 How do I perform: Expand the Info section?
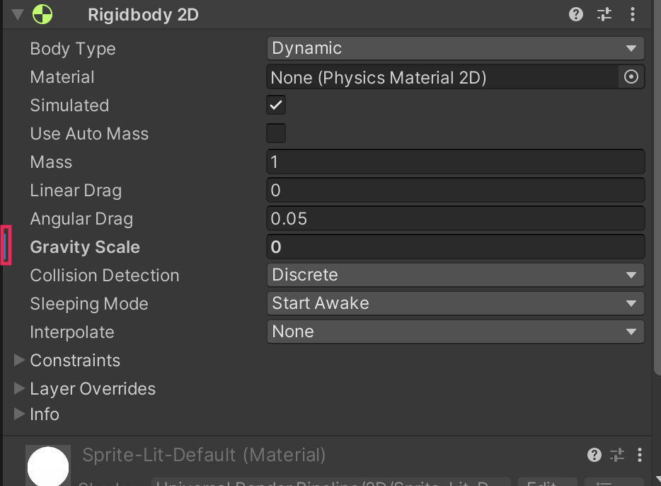(19, 414)
